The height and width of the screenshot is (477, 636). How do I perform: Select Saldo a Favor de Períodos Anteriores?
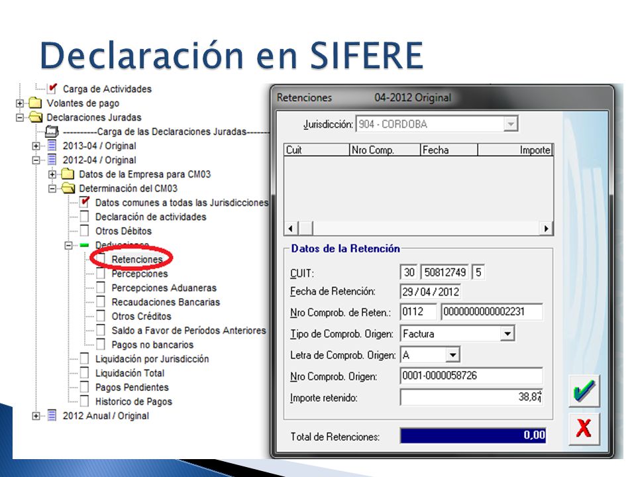tap(189, 331)
